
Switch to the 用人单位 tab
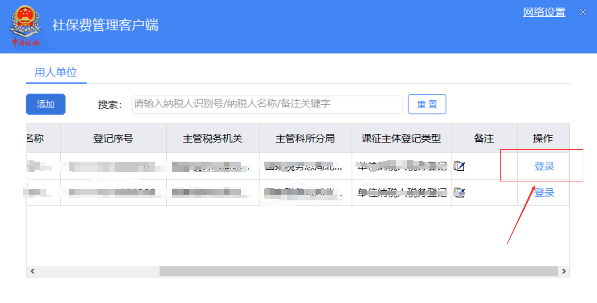(x=56, y=72)
